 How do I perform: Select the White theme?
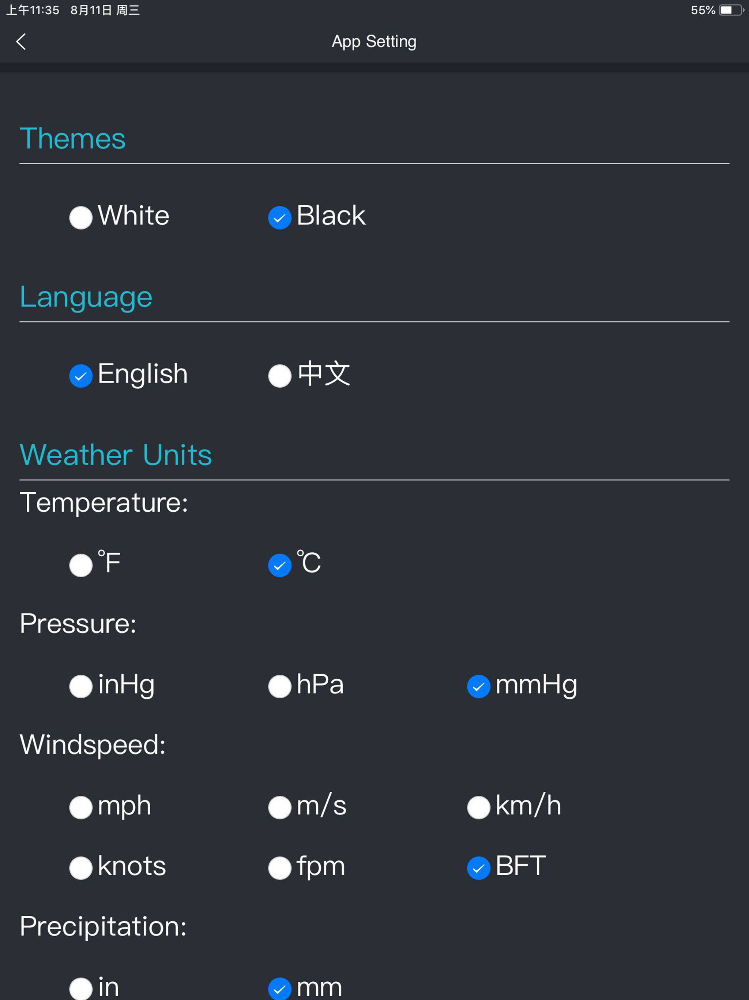click(x=80, y=217)
